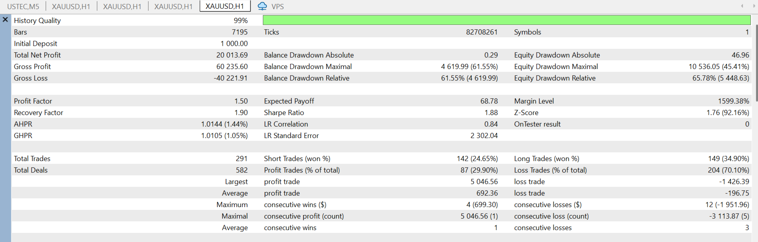Select the Initial Deposit amount 1 000.00
The image size is (758, 242).
[234, 44]
